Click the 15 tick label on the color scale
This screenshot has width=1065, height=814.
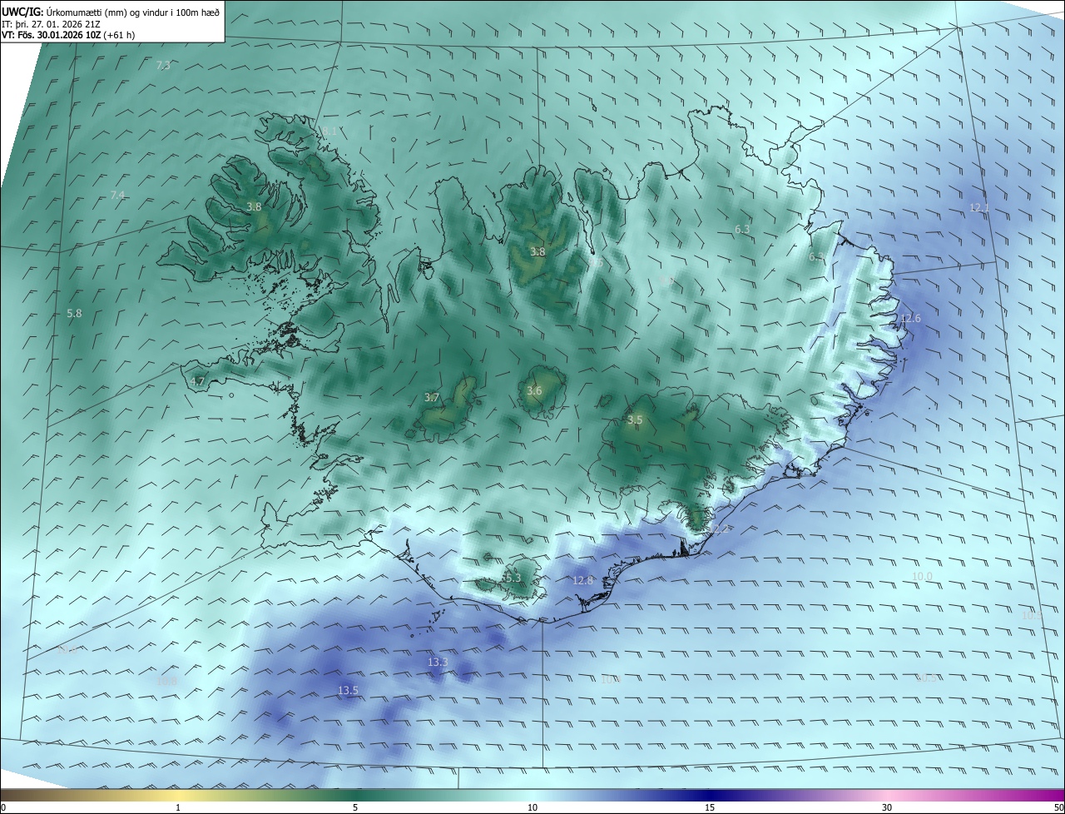[x=710, y=807]
